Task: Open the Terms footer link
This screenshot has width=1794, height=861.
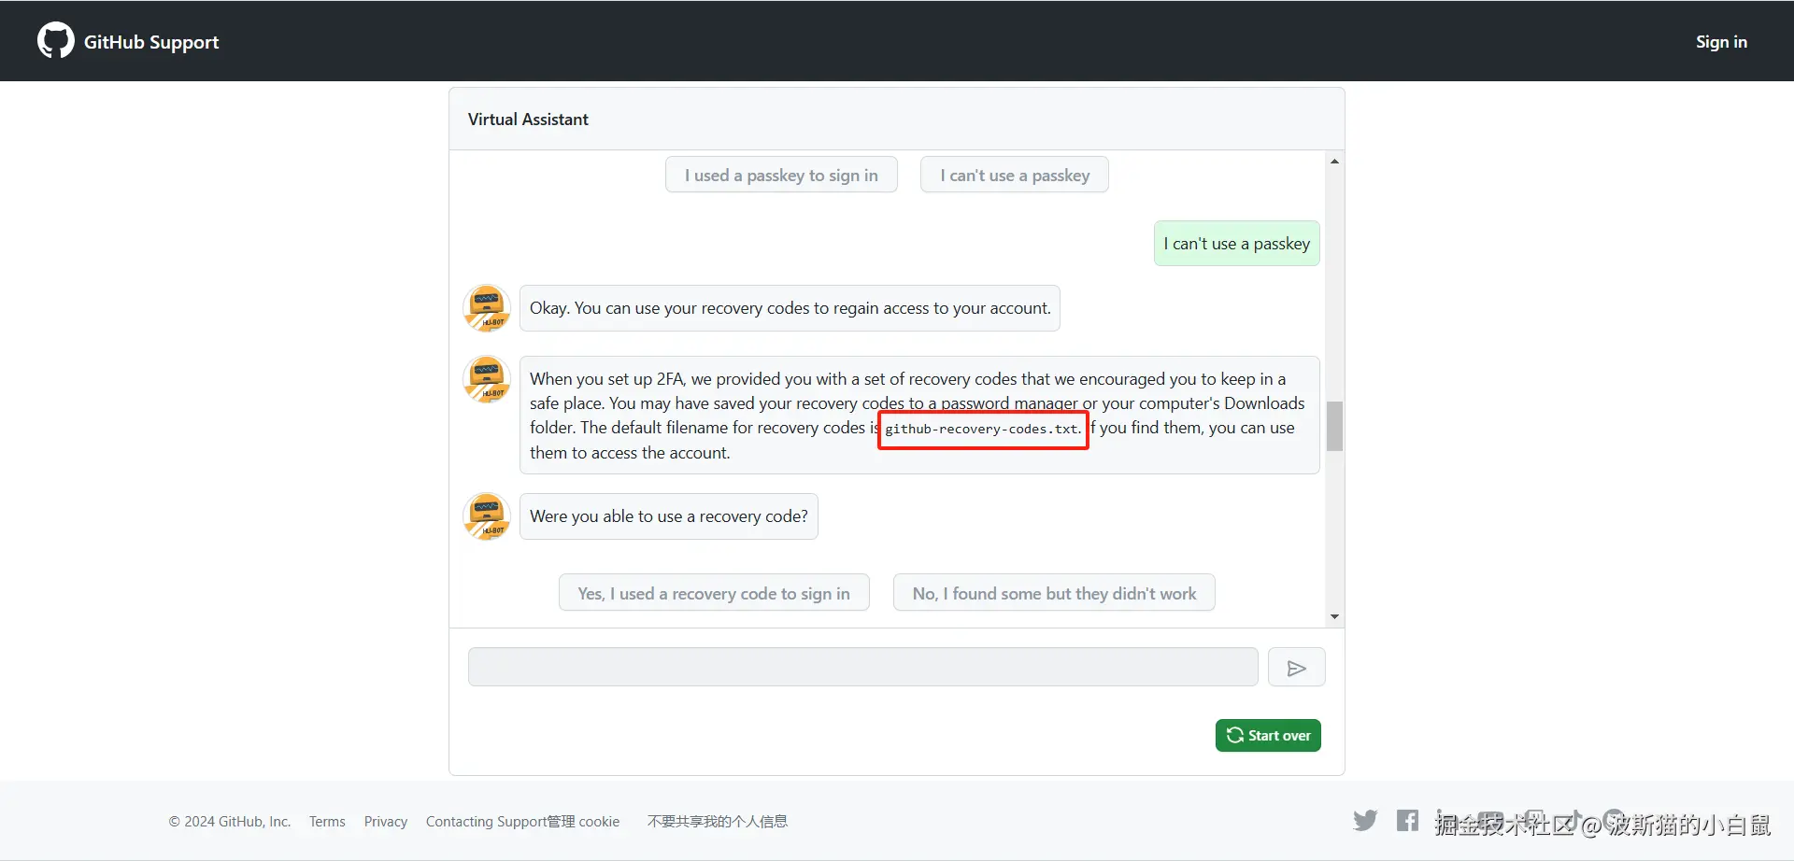Action: 327,822
